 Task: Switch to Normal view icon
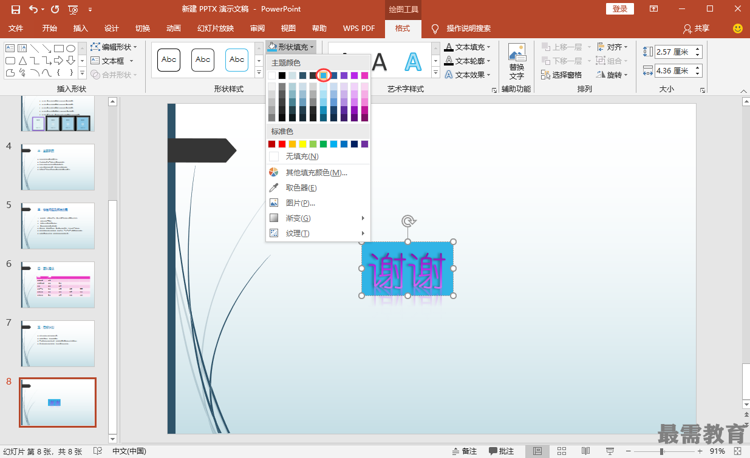537,451
